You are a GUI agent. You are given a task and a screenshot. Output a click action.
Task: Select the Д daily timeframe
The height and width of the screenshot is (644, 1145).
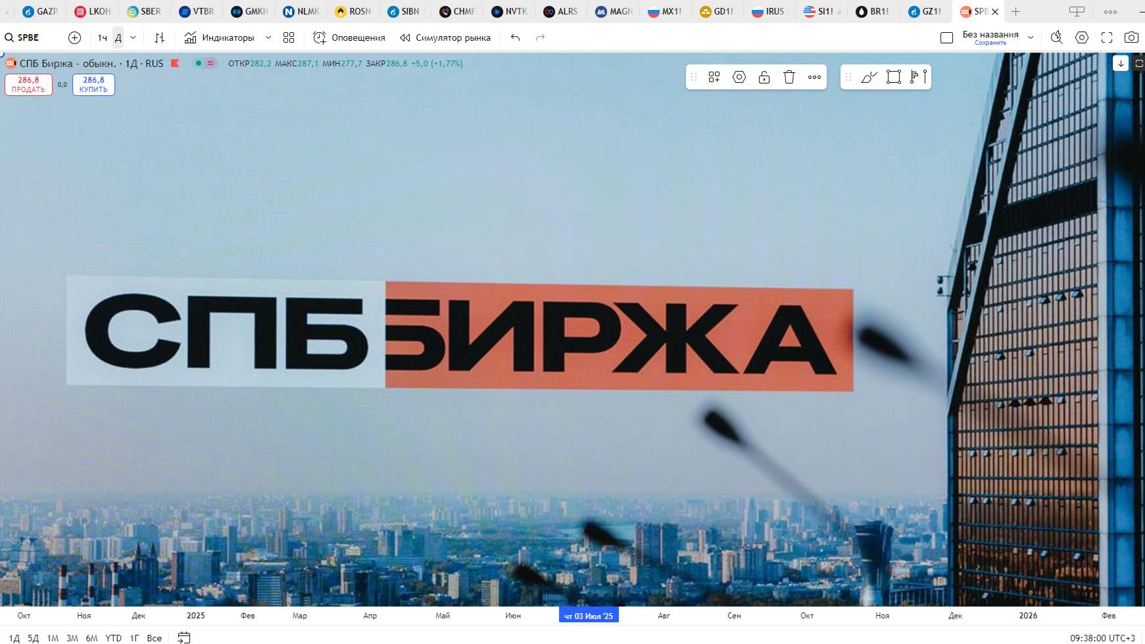(118, 37)
